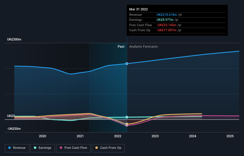Click the 2023 x-axis label
The width and height of the screenshot is (244, 156).
tap(155, 136)
